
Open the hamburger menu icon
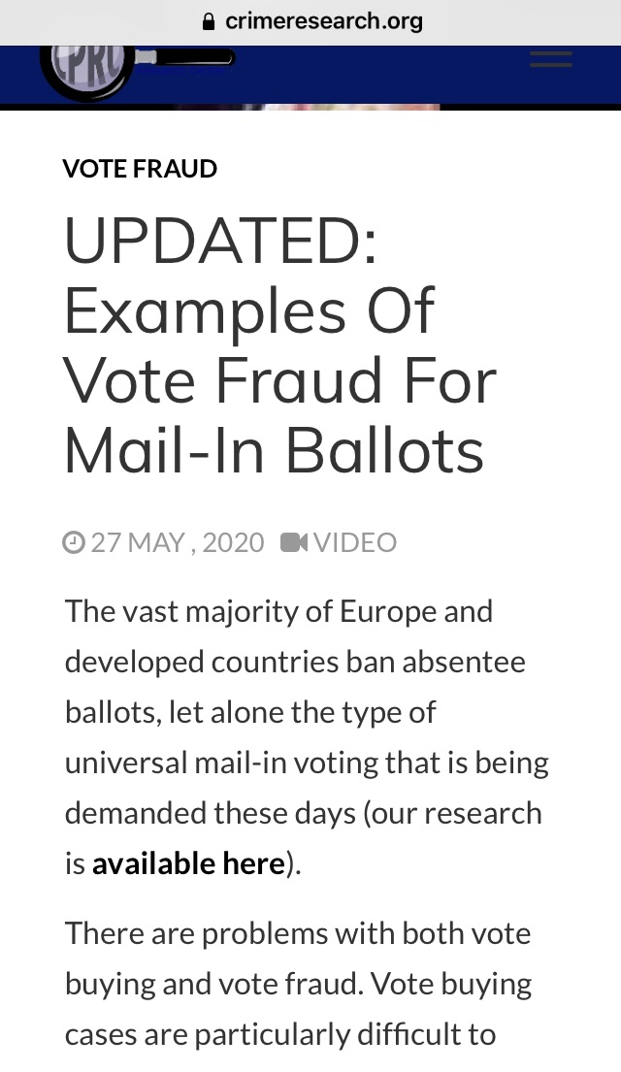(550, 59)
